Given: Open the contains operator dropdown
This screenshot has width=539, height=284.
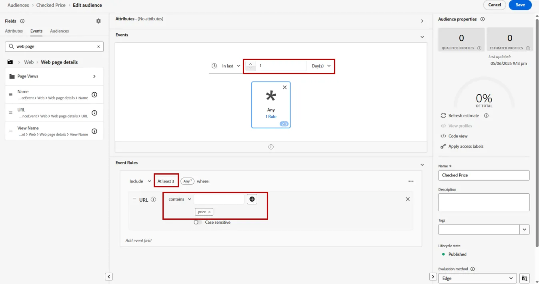Looking at the screenshot, I should tap(180, 199).
